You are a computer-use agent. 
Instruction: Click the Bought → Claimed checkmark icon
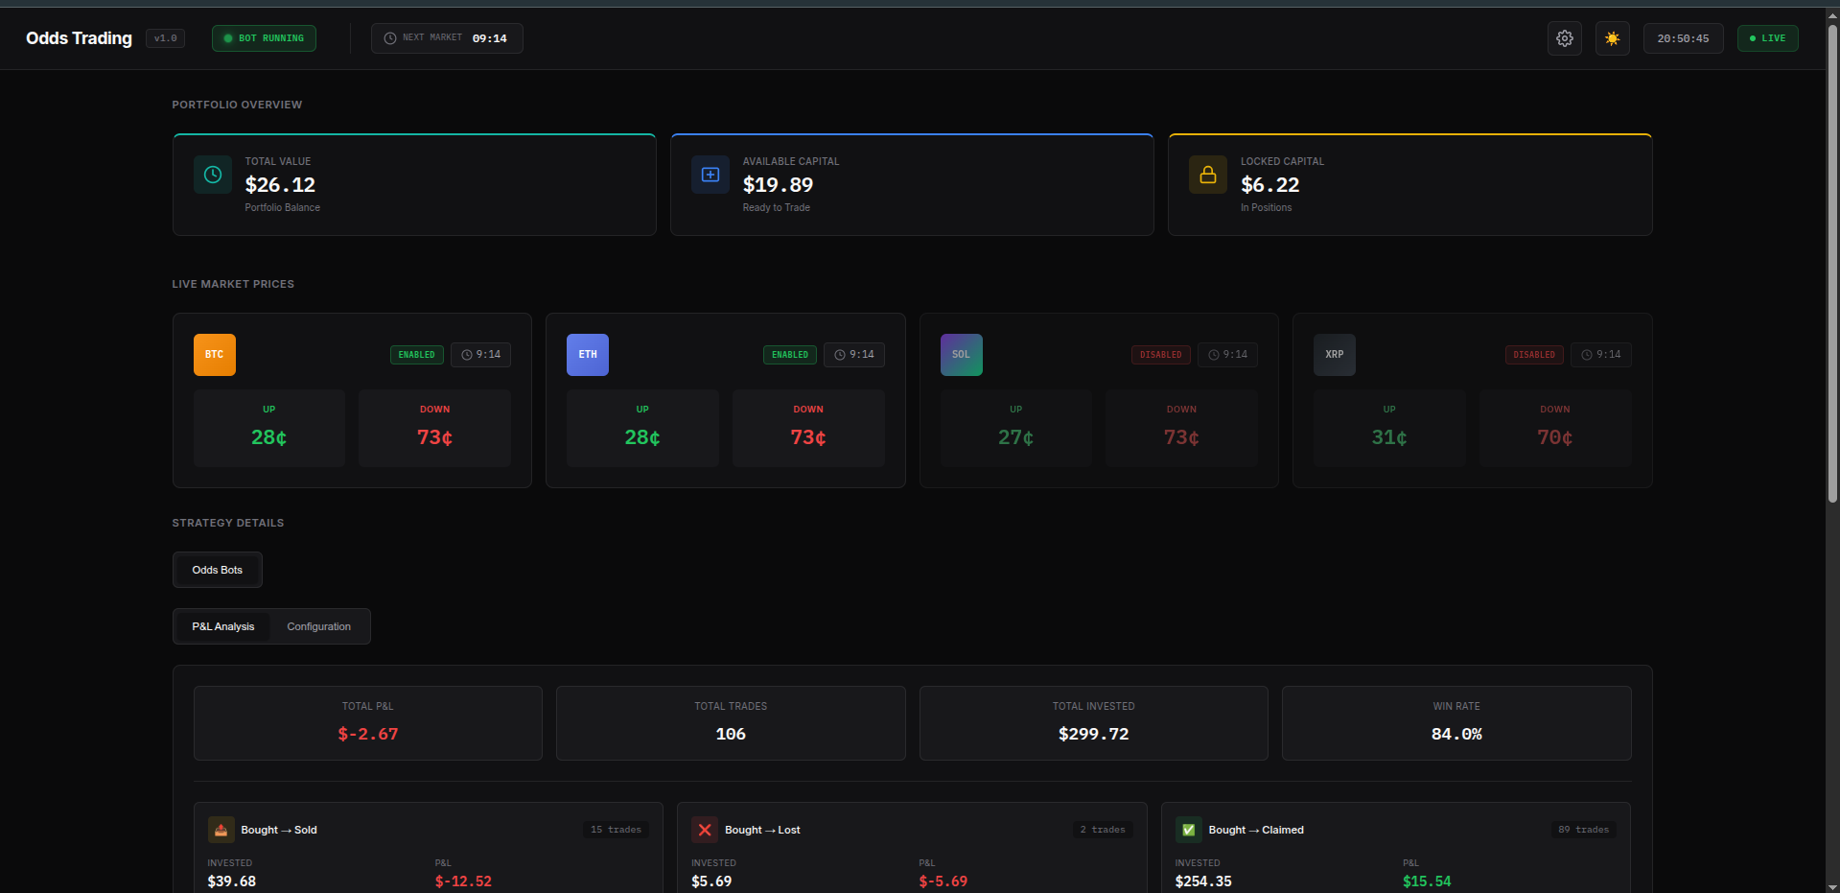[x=1188, y=830]
